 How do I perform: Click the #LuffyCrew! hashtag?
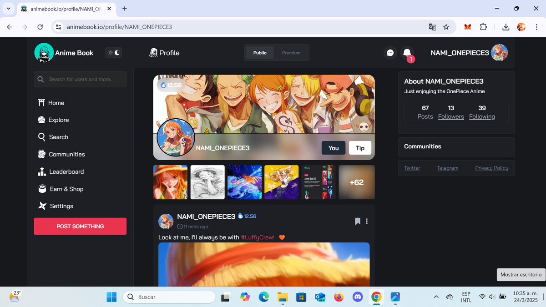(x=258, y=237)
